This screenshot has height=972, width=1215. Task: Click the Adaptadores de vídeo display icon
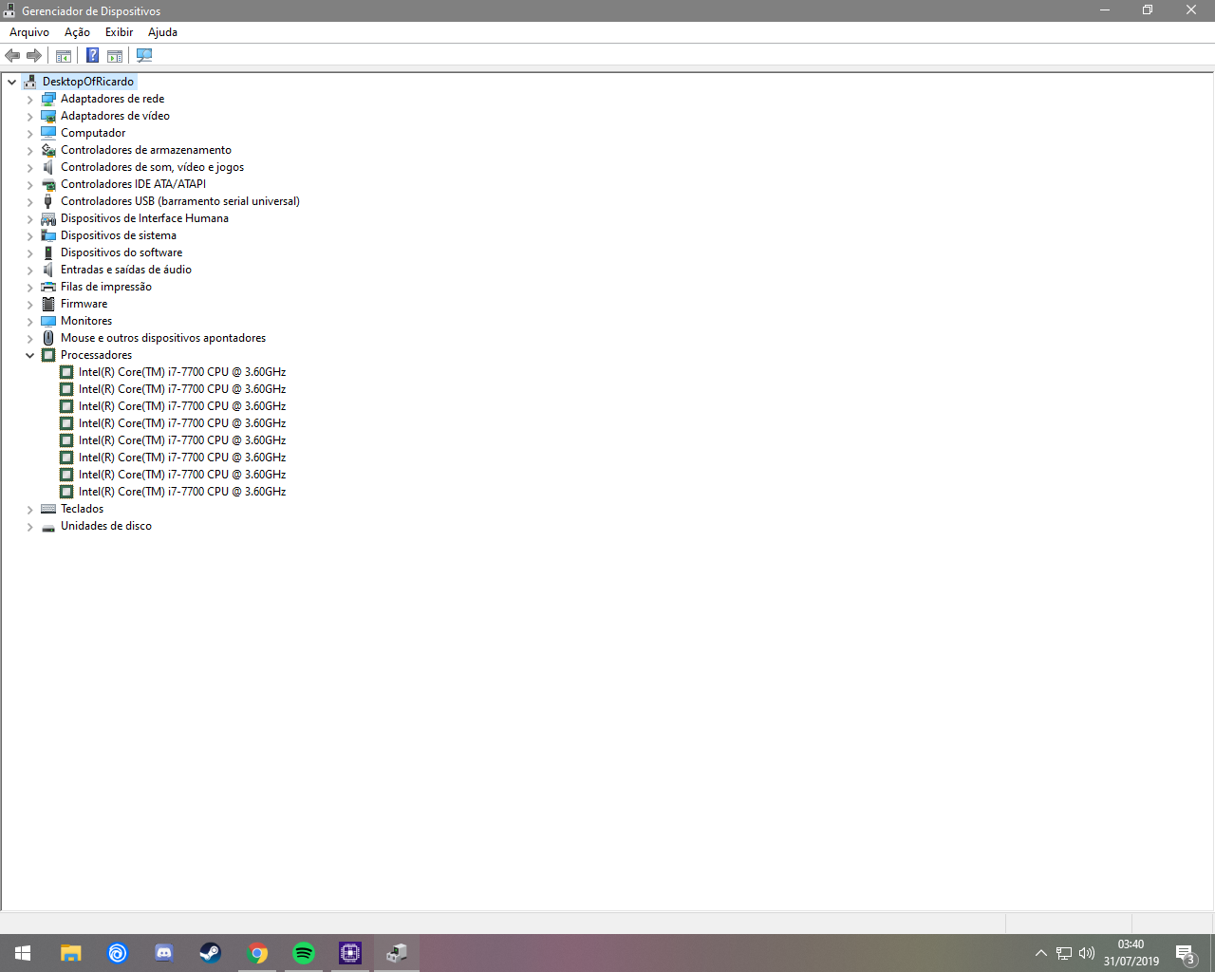point(48,116)
